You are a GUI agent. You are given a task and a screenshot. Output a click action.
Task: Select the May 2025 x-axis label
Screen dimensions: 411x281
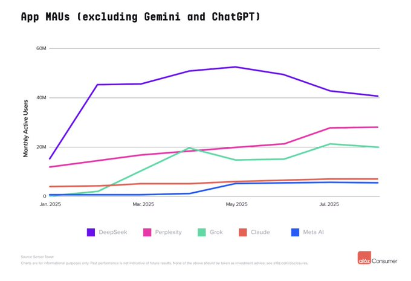237,205
